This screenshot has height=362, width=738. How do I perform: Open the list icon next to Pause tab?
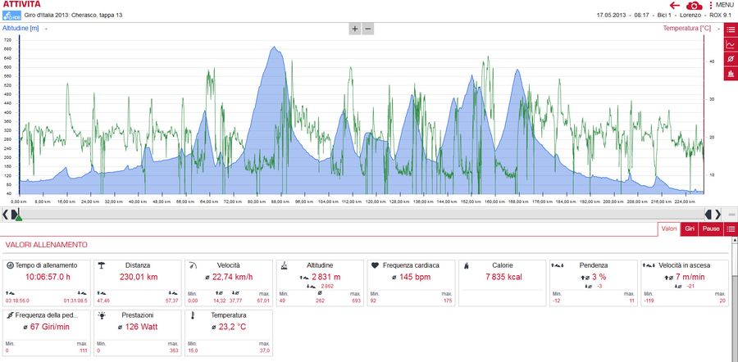(731, 229)
